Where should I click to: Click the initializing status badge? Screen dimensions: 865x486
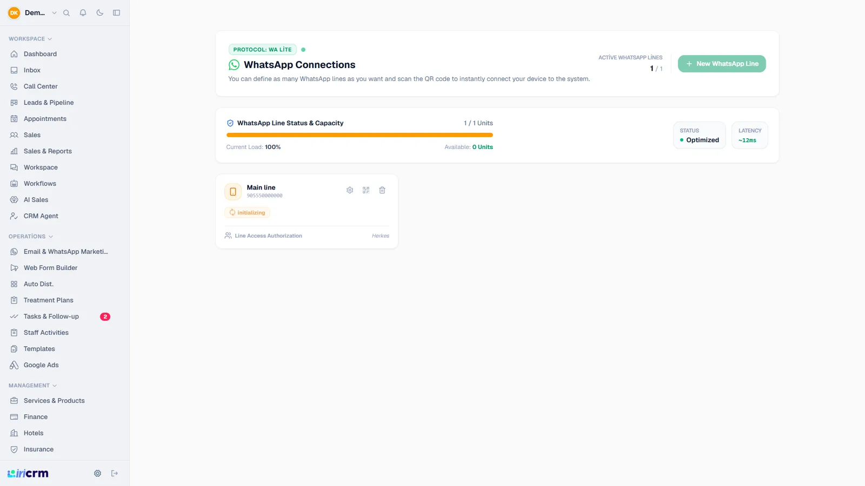247,213
